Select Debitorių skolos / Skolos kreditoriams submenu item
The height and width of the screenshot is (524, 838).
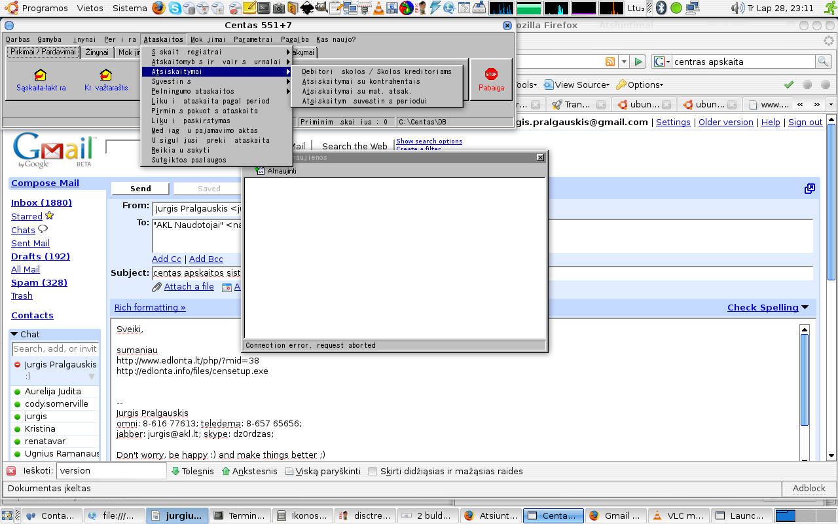pyautogui.click(x=376, y=71)
